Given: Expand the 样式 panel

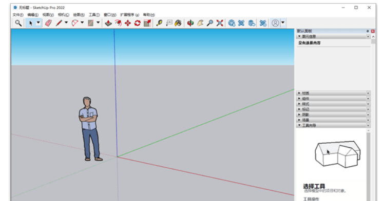Looking at the screenshot, I should coord(299,104).
